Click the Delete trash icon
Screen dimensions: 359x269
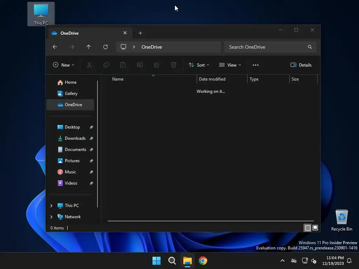pos(174,65)
